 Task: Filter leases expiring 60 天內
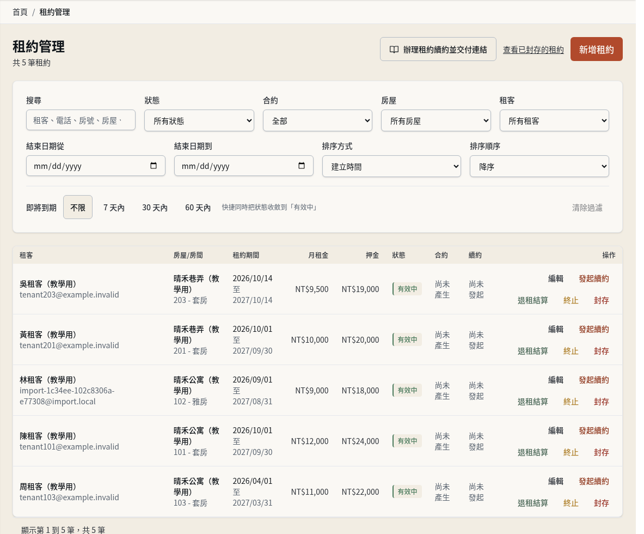pyautogui.click(x=198, y=207)
